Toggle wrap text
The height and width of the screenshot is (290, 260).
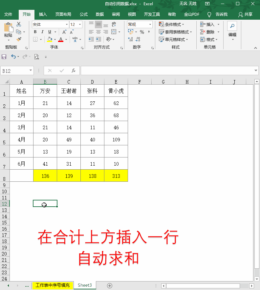[114, 24]
